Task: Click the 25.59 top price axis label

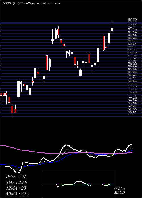Action: pyautogui.click(x=132, y=20)
